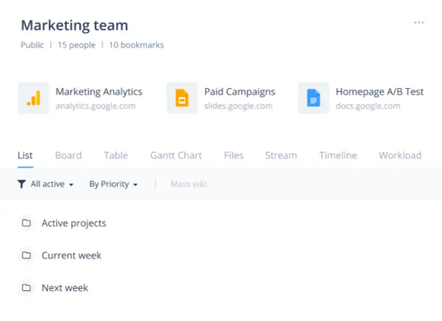
Task: Select the Workload tab
Action: [400, 156]
